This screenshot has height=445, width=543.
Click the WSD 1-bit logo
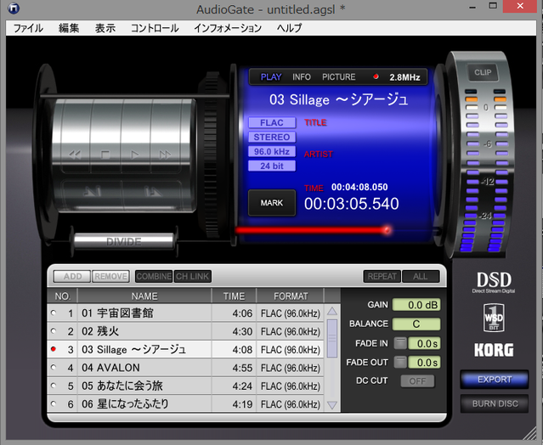click(x=494, y=318)
